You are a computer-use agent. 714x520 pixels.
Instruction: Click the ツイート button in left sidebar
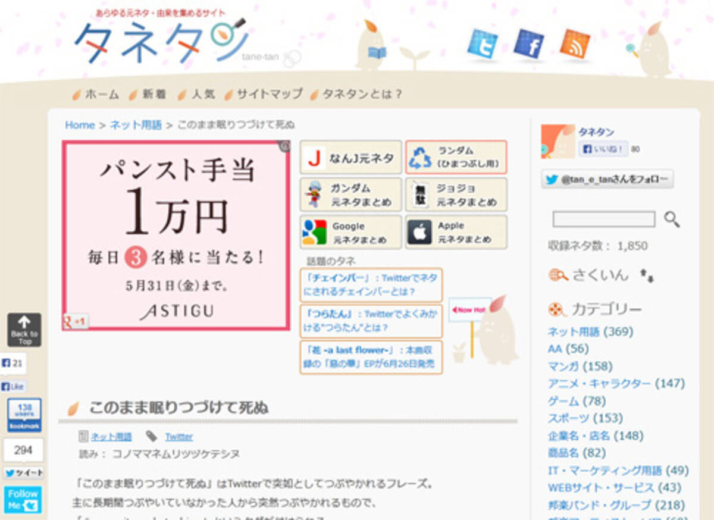click(23, 472)
